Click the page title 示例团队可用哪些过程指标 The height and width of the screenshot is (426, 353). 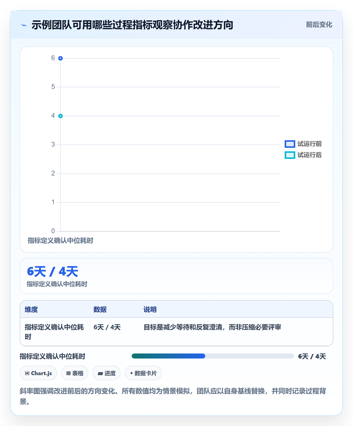tap(132, 25)
